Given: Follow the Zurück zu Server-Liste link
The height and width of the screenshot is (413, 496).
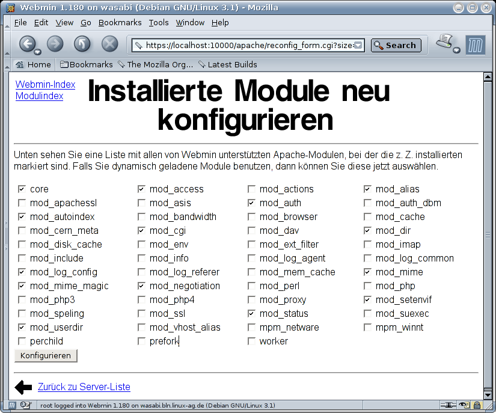Looking at the screenshot, I should (84, 387).
